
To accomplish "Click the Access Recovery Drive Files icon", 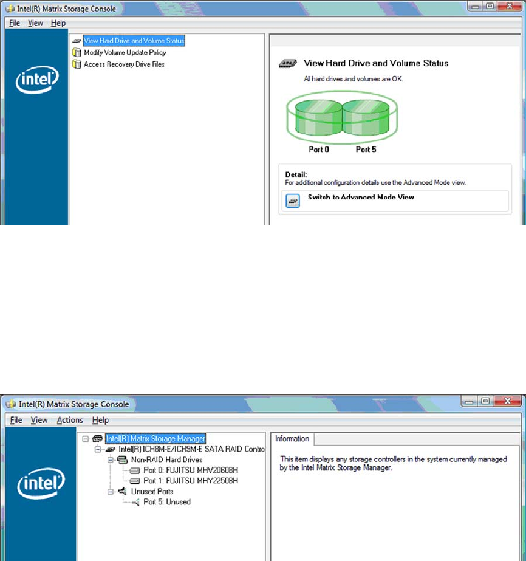I will click(77, 64).
